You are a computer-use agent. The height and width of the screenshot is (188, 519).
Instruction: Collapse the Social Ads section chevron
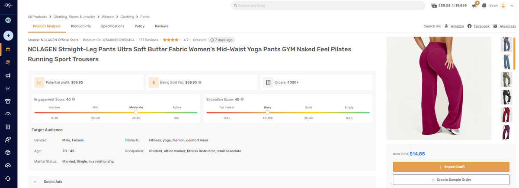coord(35,182)
